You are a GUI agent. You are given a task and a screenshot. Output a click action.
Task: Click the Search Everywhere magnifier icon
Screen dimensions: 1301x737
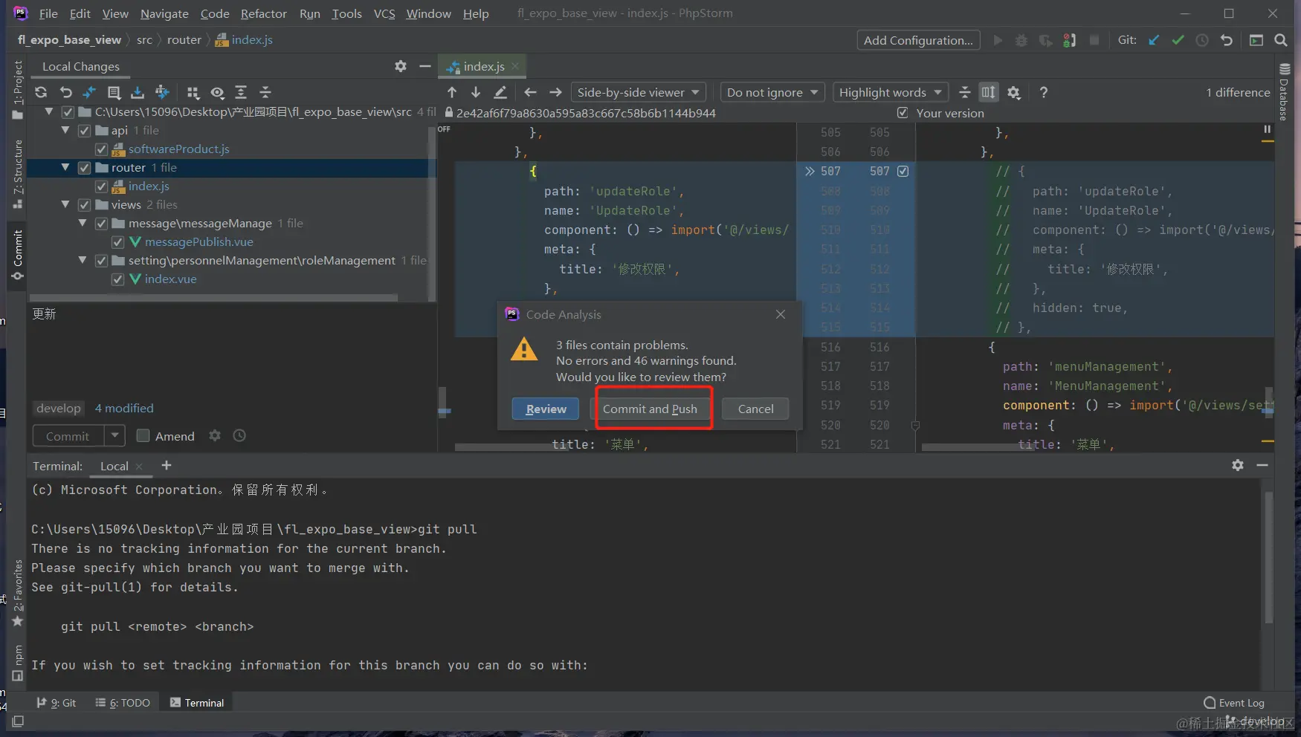click(1280, 40)
